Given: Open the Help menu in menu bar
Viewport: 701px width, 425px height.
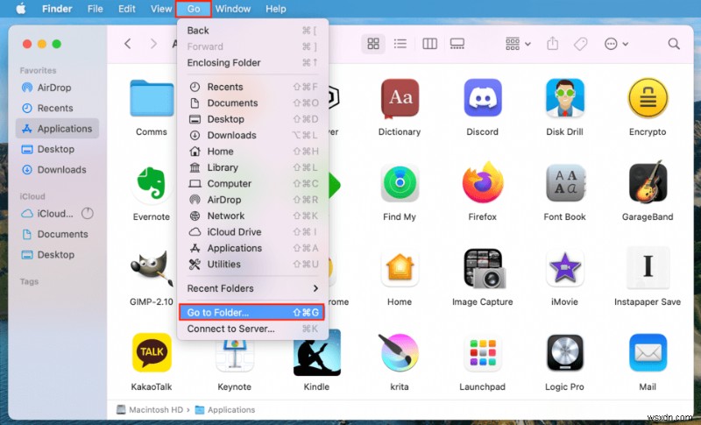Looking at the screenshot, I should (x=276, y=9).
